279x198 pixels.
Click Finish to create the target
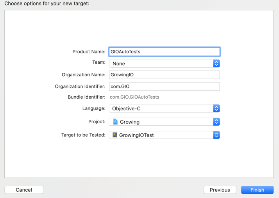pyautogui.click(x=257, y=190)
